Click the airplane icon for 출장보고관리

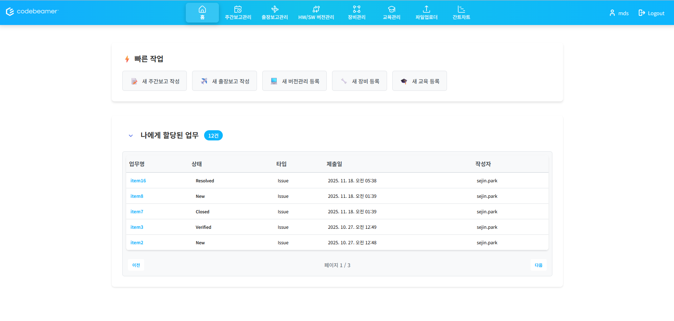click(275, 8)
